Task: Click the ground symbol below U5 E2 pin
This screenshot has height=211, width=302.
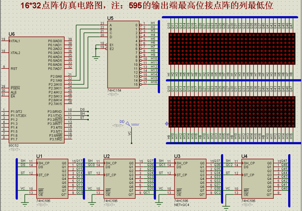Action: 96,58
